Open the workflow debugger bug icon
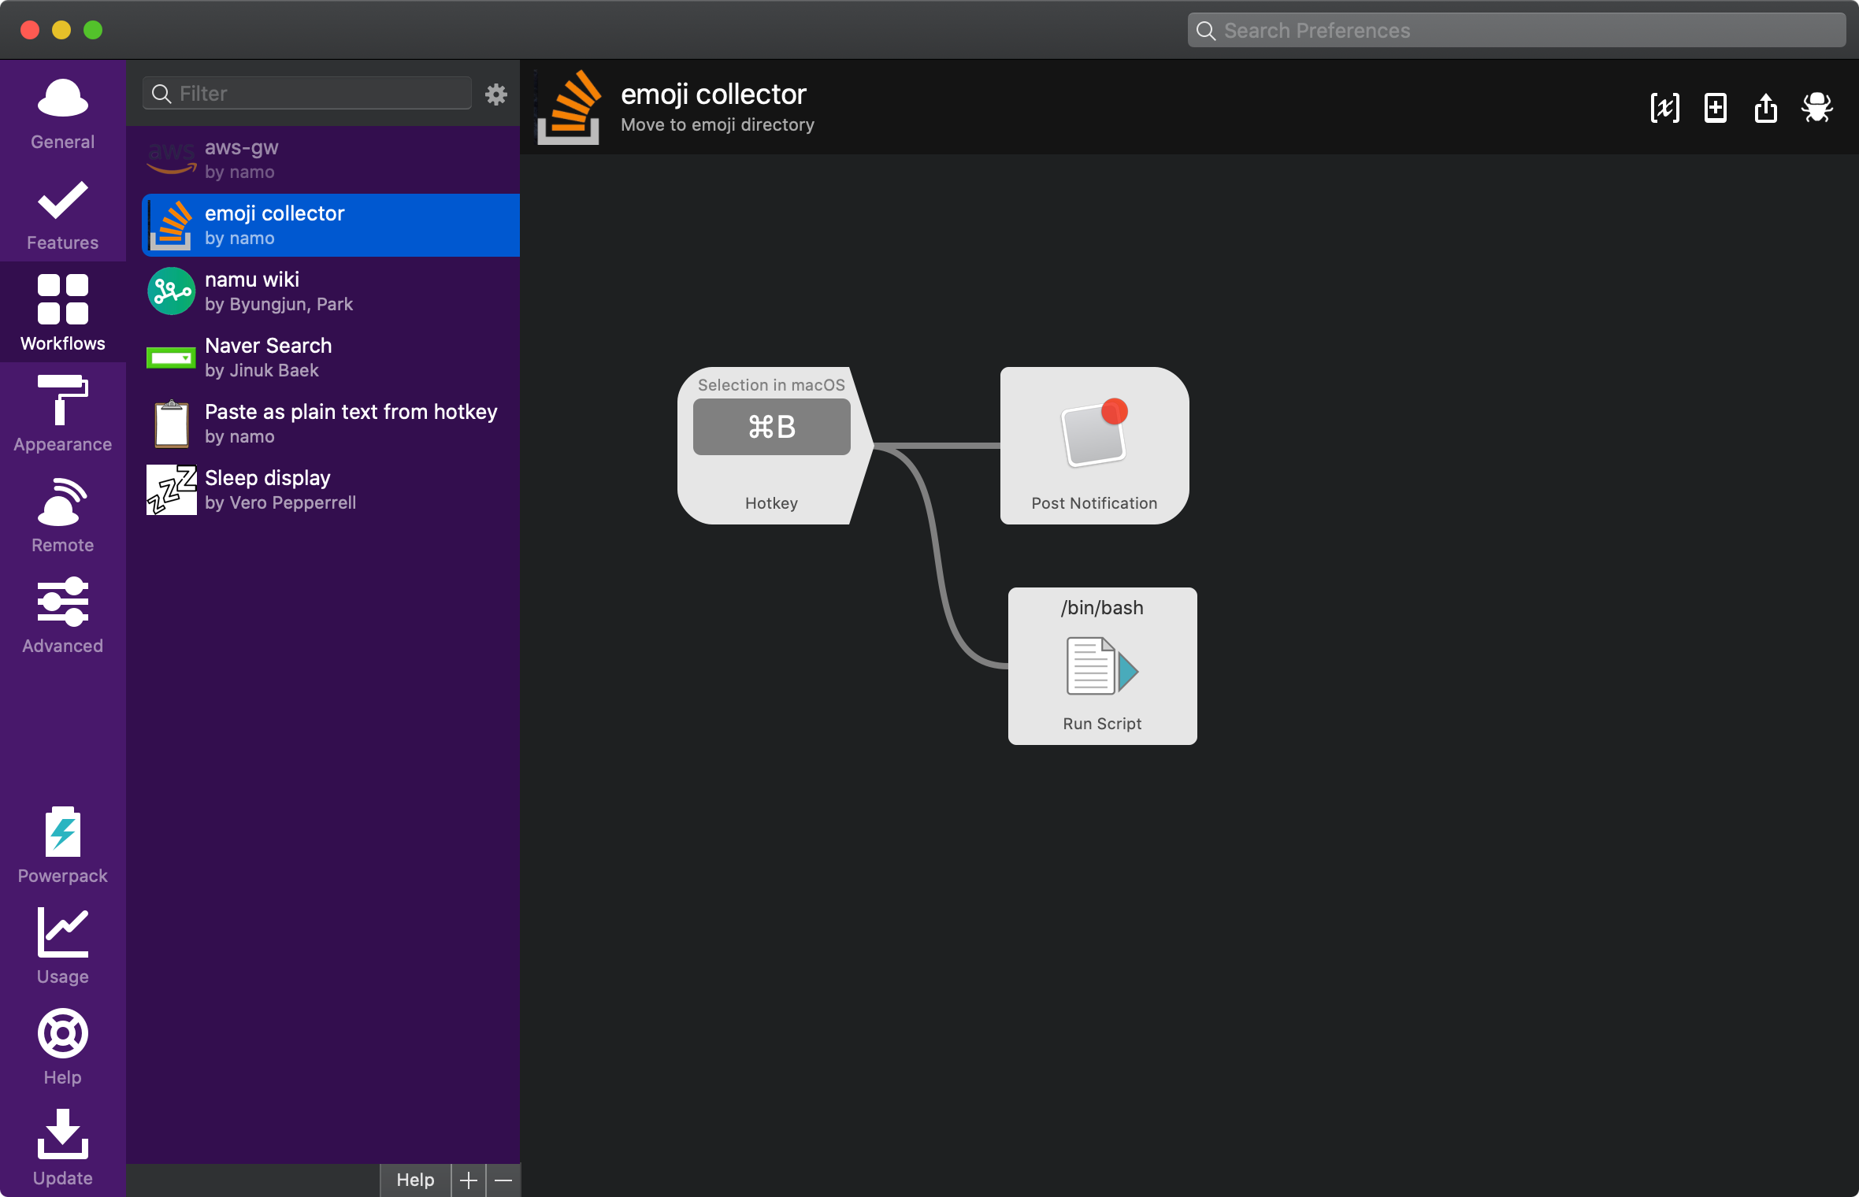Viewport: 1859px width, 1197px height. [1817, 108]
